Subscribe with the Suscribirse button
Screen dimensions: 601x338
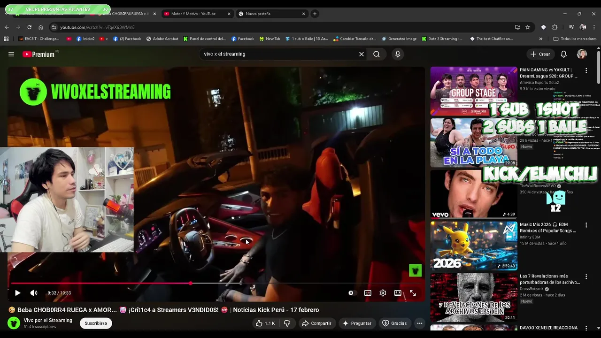(x=96, y=323)
